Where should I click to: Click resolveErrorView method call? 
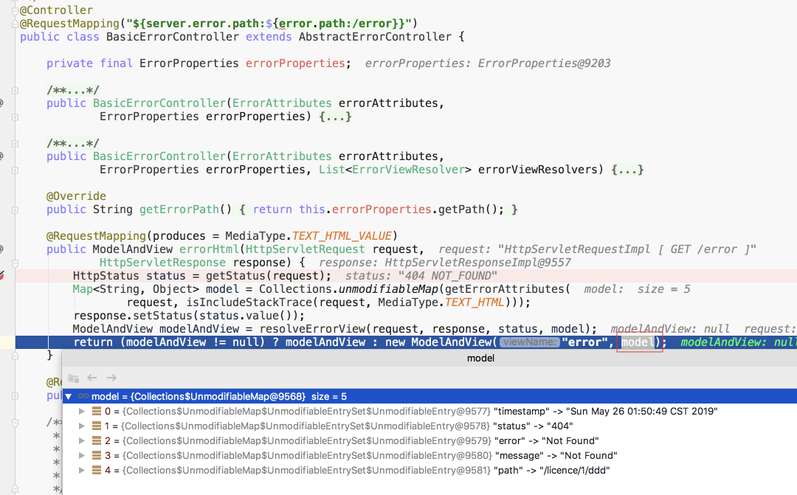coord(312,329)
